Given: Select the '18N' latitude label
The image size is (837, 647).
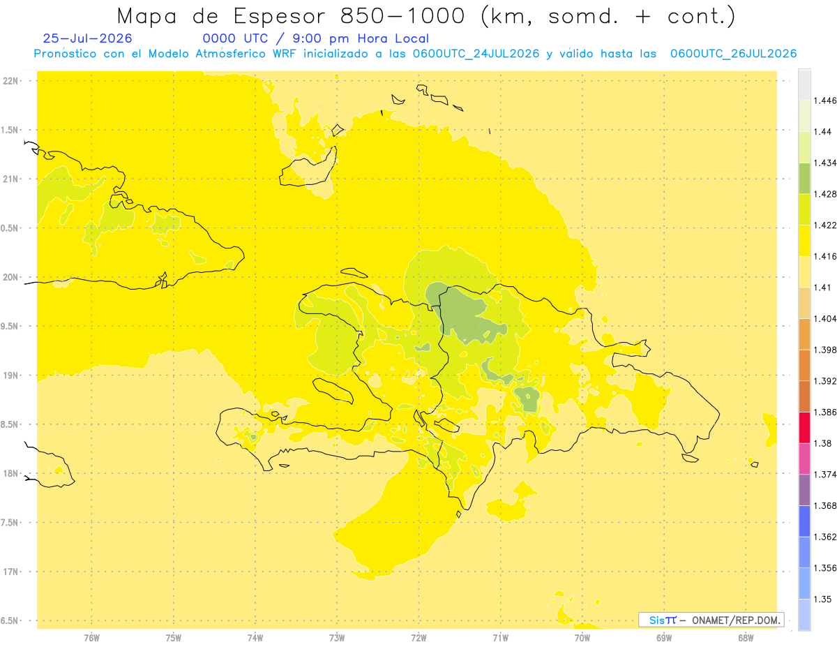Looking at the screenshot, I should pos(10,473).
